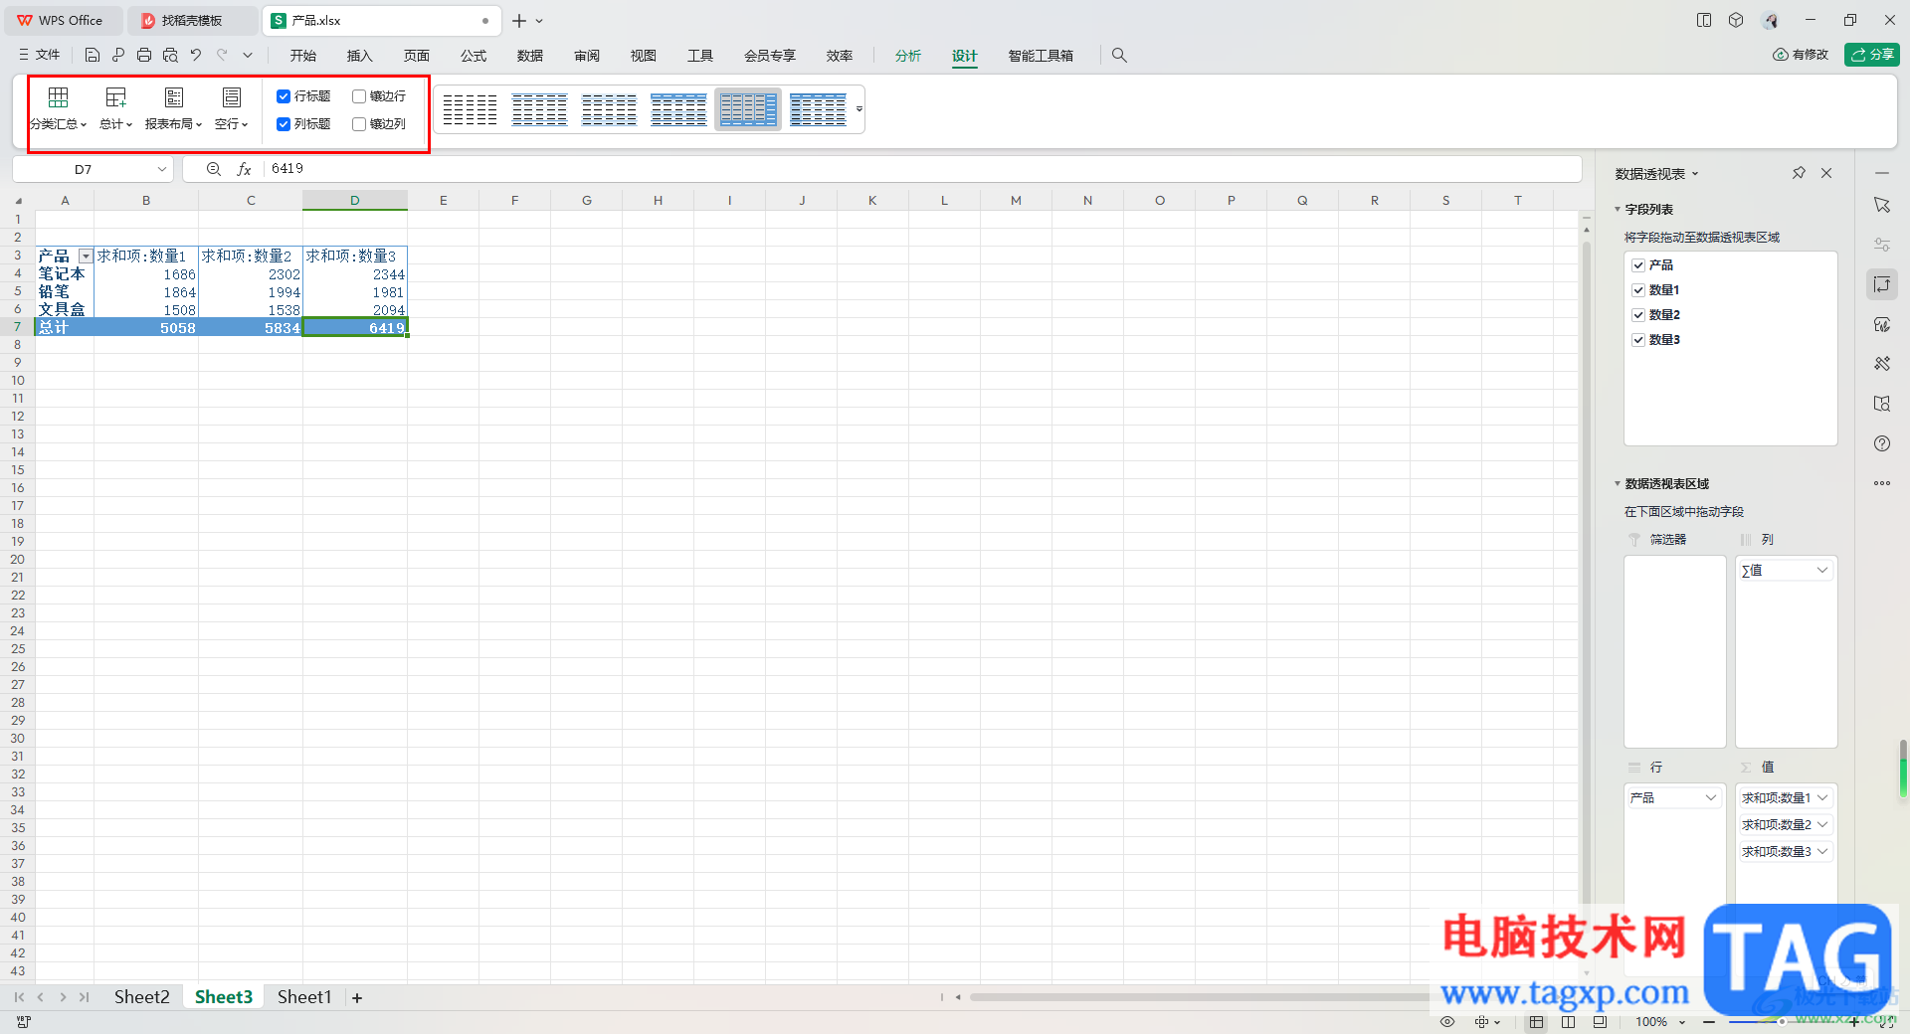Viewport: 1910px width, 1034px height.
Task: Click the zoom magnifier beside formula bar
Action: coord(213,169)
